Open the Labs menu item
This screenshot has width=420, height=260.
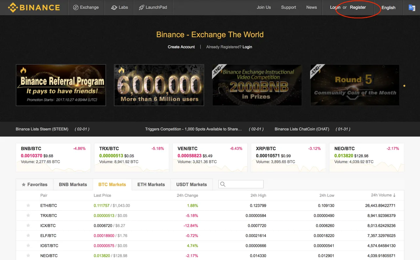pos(119,7)
